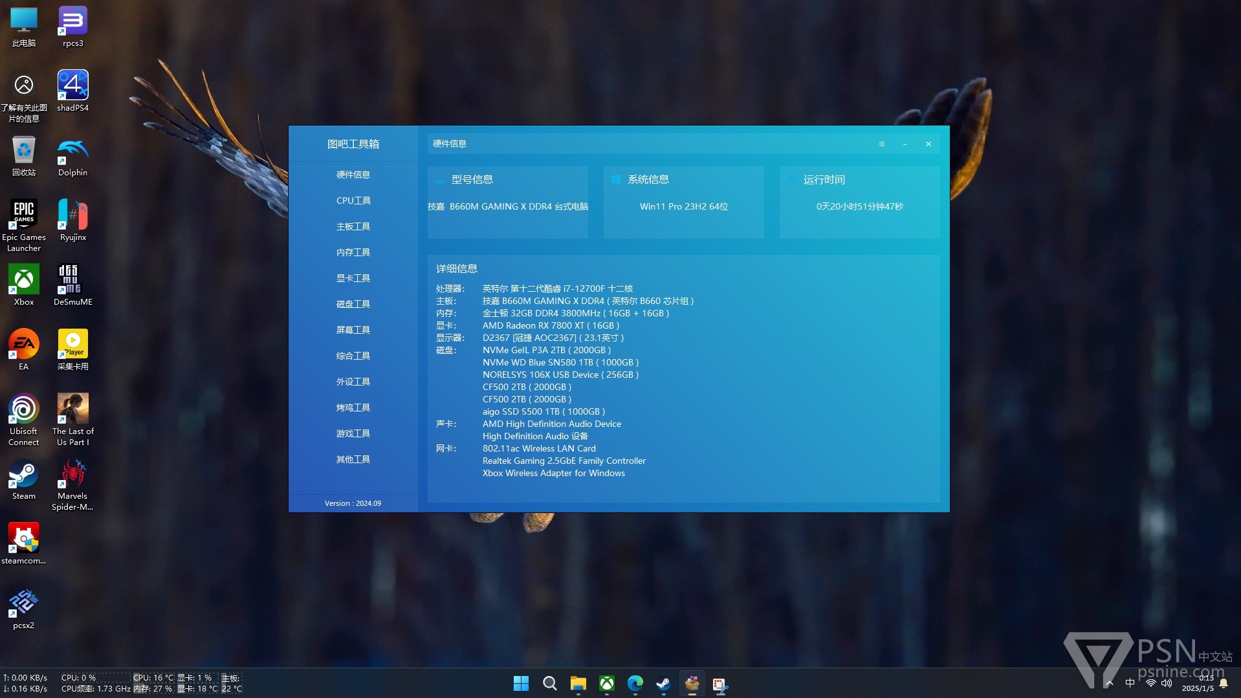Open the notification bell in the tray
Viewport: 1241px width, 698px height.
1224,683
